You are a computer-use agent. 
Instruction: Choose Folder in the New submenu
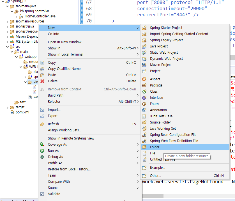[185, 147]
